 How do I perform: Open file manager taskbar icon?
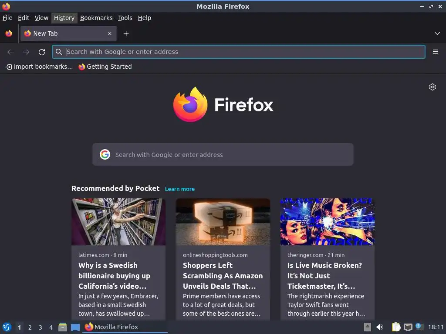pyautogui.click(x=63, y=327)
